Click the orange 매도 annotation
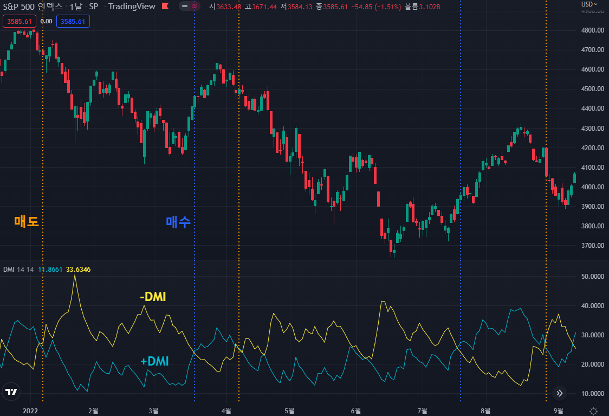 [27, 221]
